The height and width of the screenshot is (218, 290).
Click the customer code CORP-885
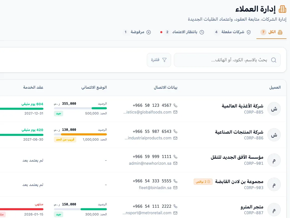pyautogui.click(x=254, y=112)
